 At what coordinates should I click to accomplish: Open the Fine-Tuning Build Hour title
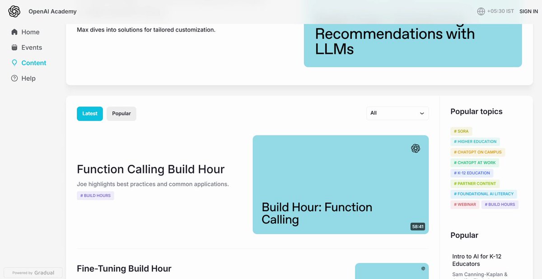[x=124, y=269]
